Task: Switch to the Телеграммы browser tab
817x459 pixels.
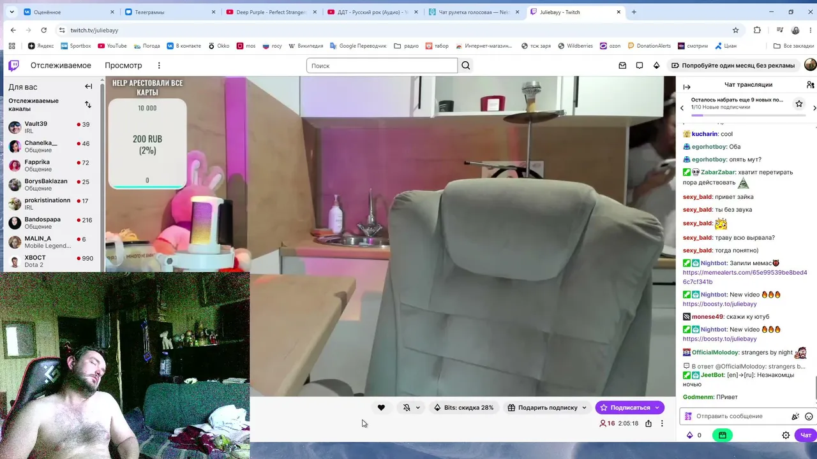Action: [x=171, y=12]
